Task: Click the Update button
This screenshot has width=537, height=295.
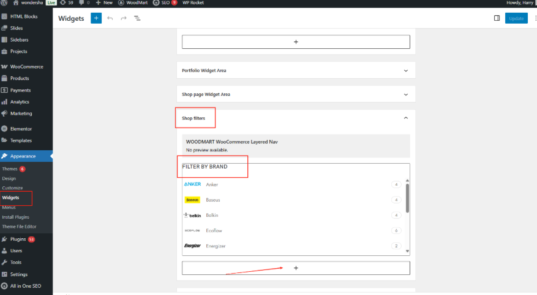Action: pos(516,18)
